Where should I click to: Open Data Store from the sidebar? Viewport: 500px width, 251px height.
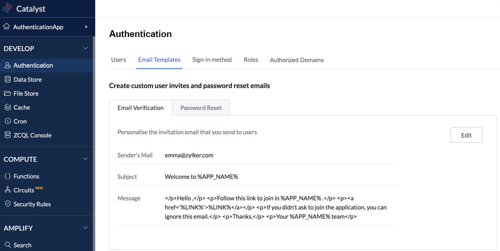point(7,79)
